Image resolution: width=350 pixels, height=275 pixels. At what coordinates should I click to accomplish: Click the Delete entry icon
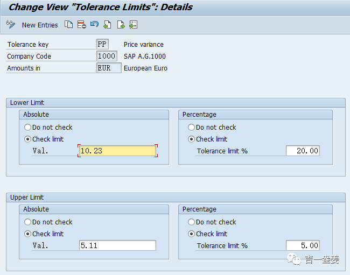[x=82, y=25]
